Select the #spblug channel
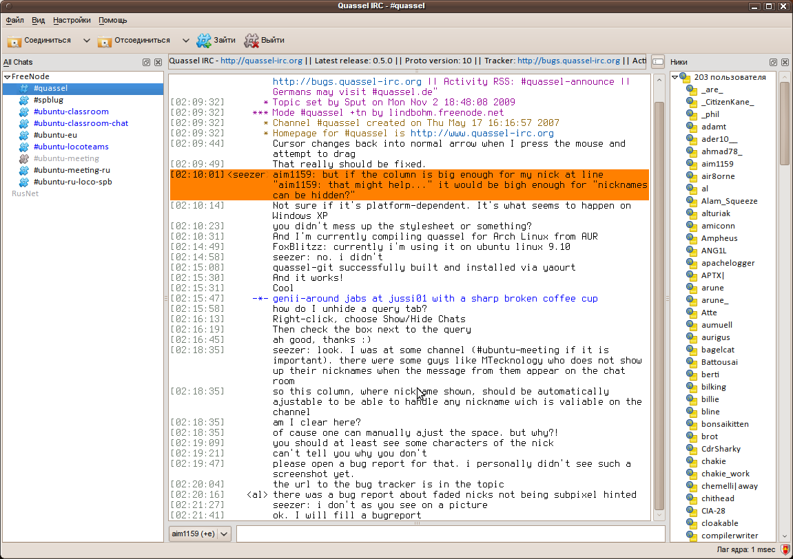 48,100
